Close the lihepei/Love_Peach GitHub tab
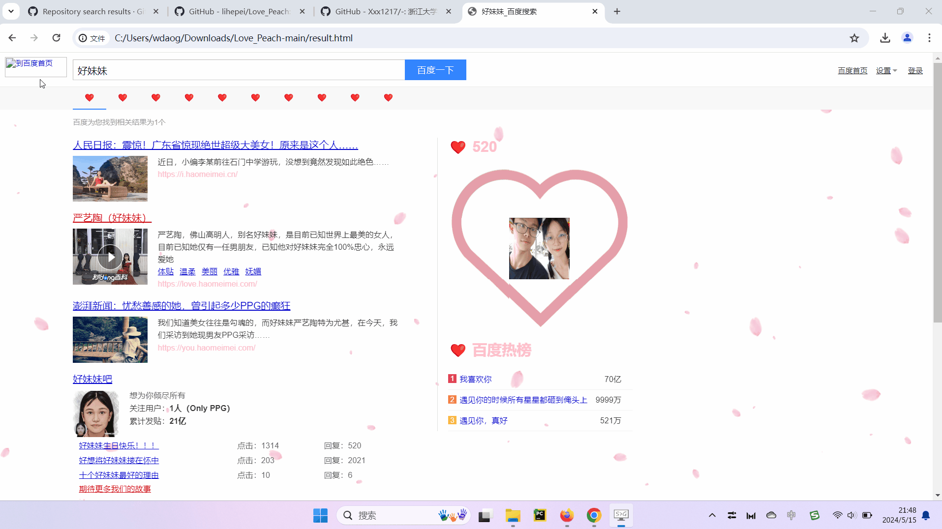This screenshot has width=942, height=529. tap(302, 11)
